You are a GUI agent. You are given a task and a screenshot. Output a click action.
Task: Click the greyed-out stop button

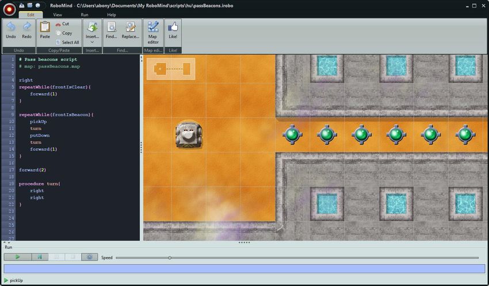click(73, 257)
